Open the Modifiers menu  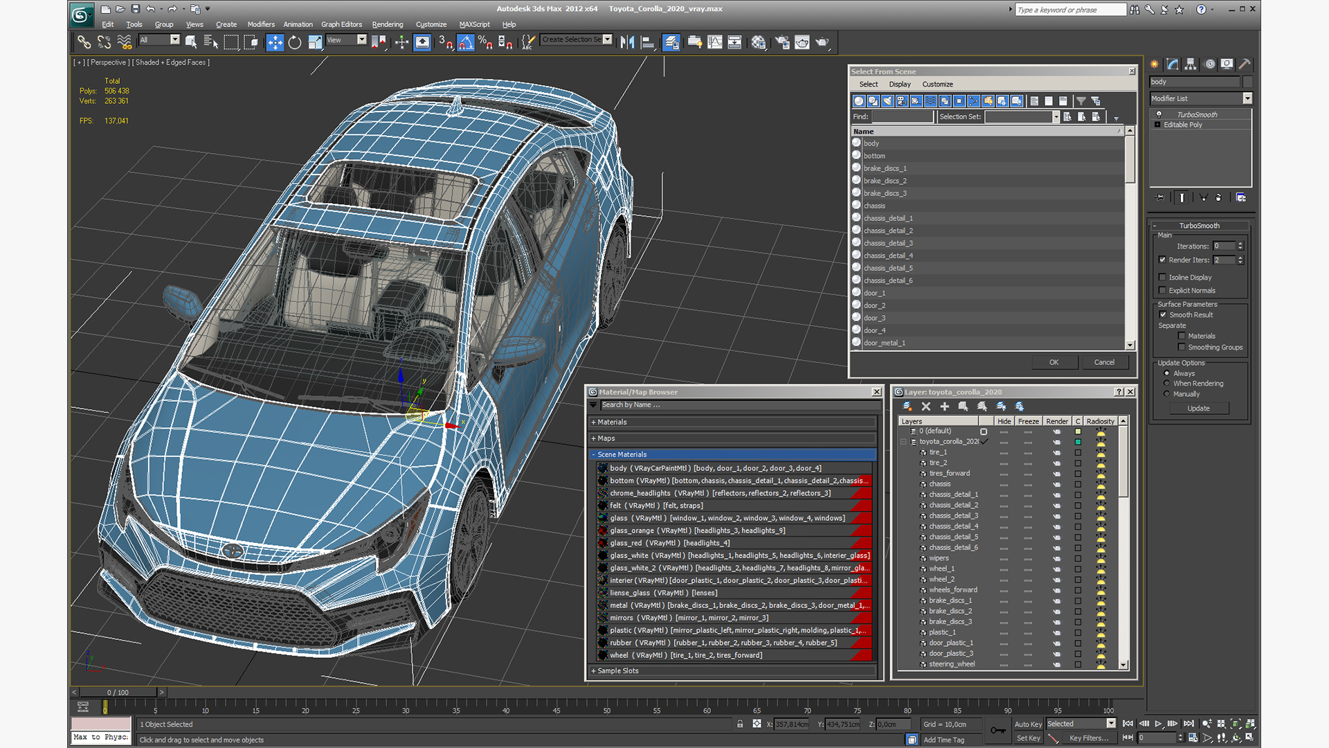(x=261, y=24)
